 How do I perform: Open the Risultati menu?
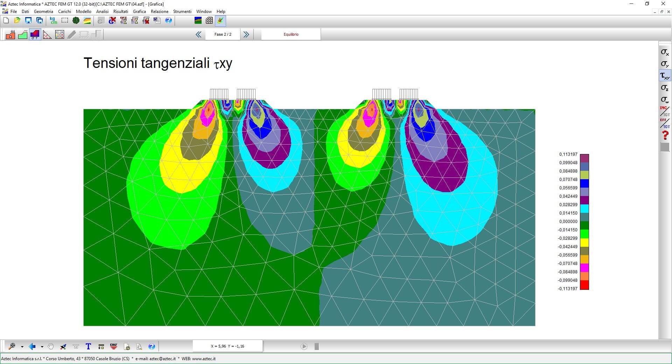pos(120,12)
